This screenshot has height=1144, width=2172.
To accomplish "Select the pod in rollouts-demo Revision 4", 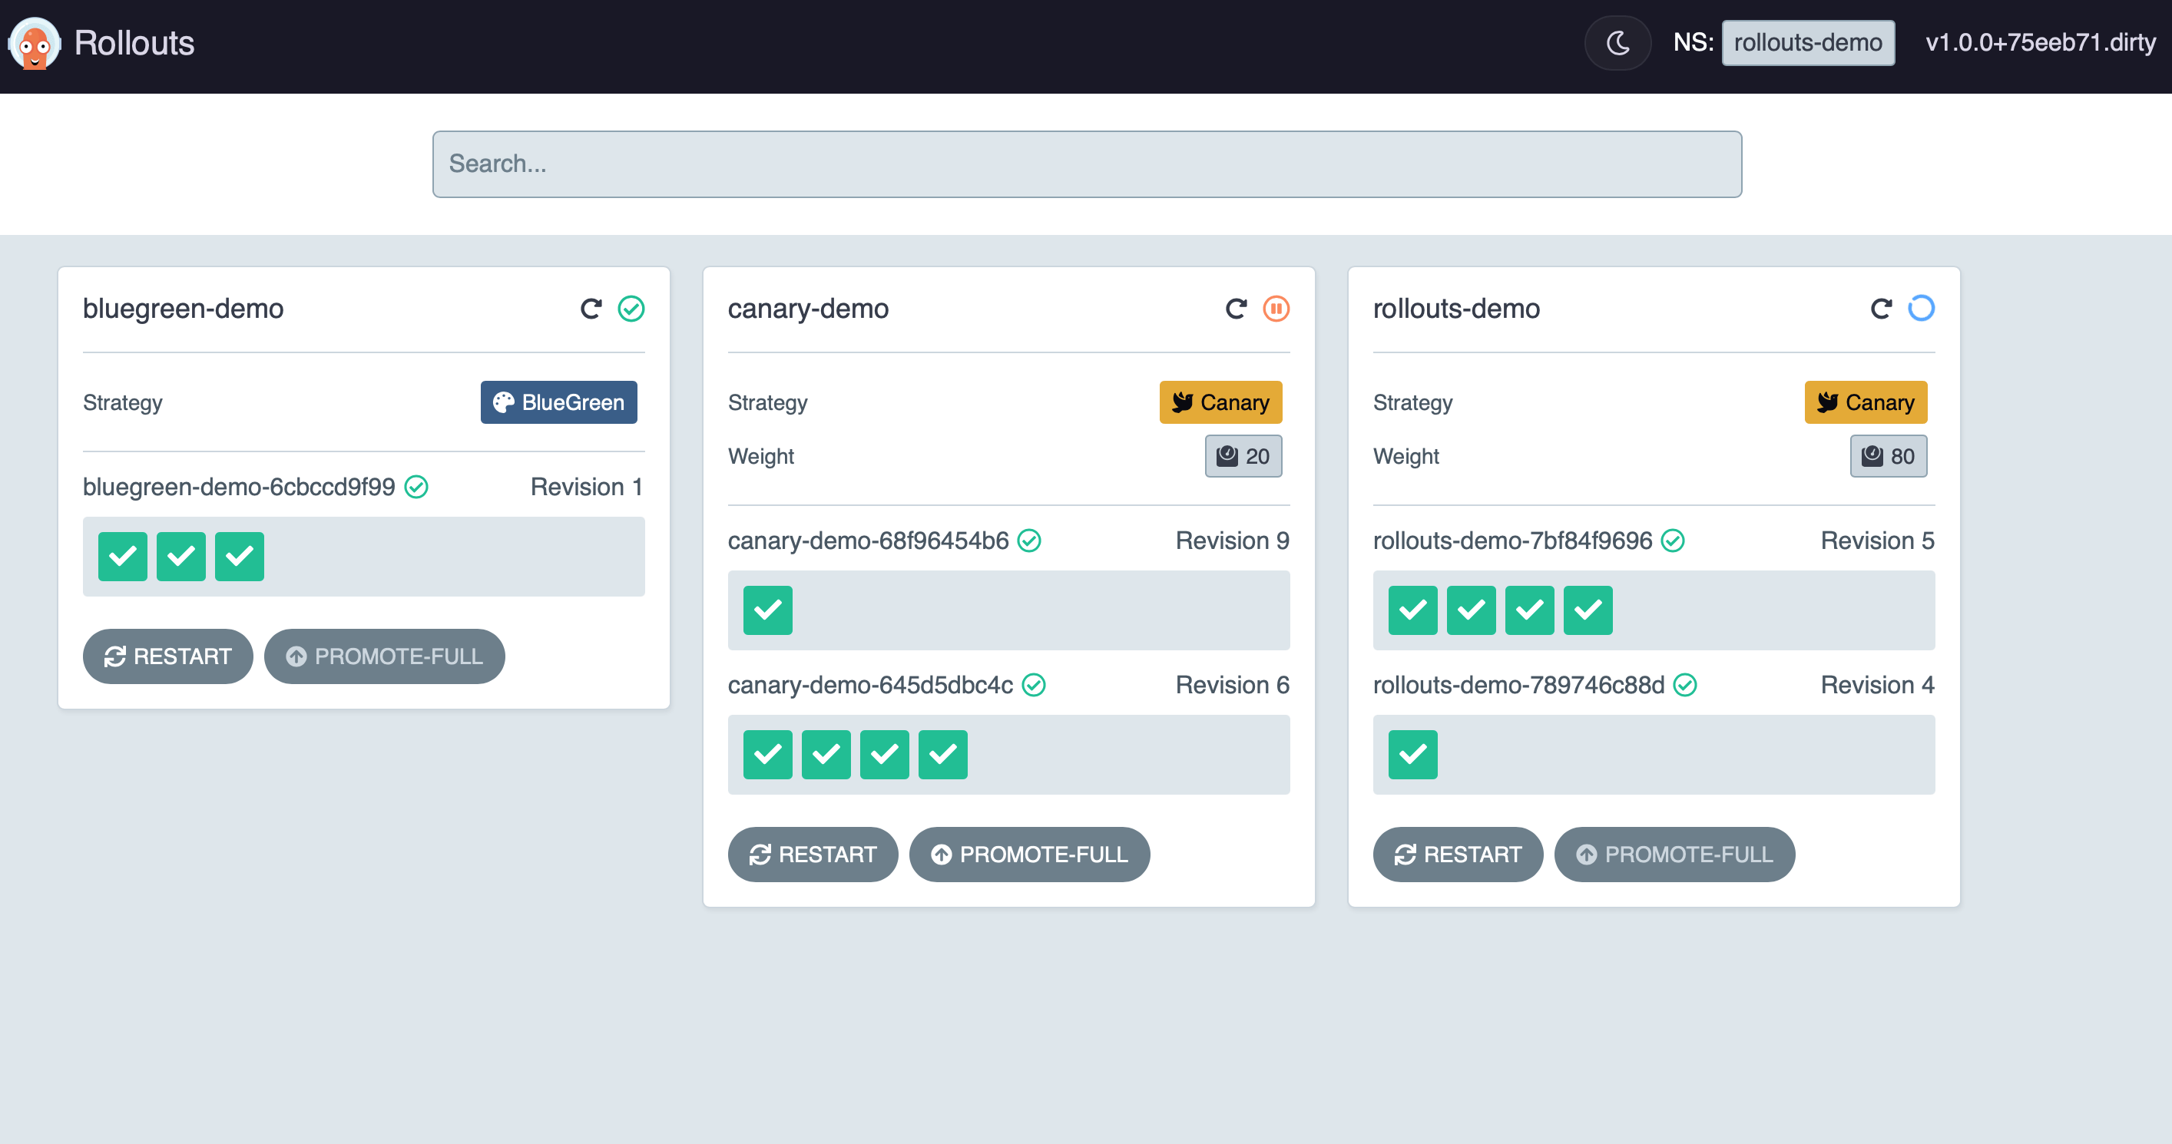I will coord(1413,755).
